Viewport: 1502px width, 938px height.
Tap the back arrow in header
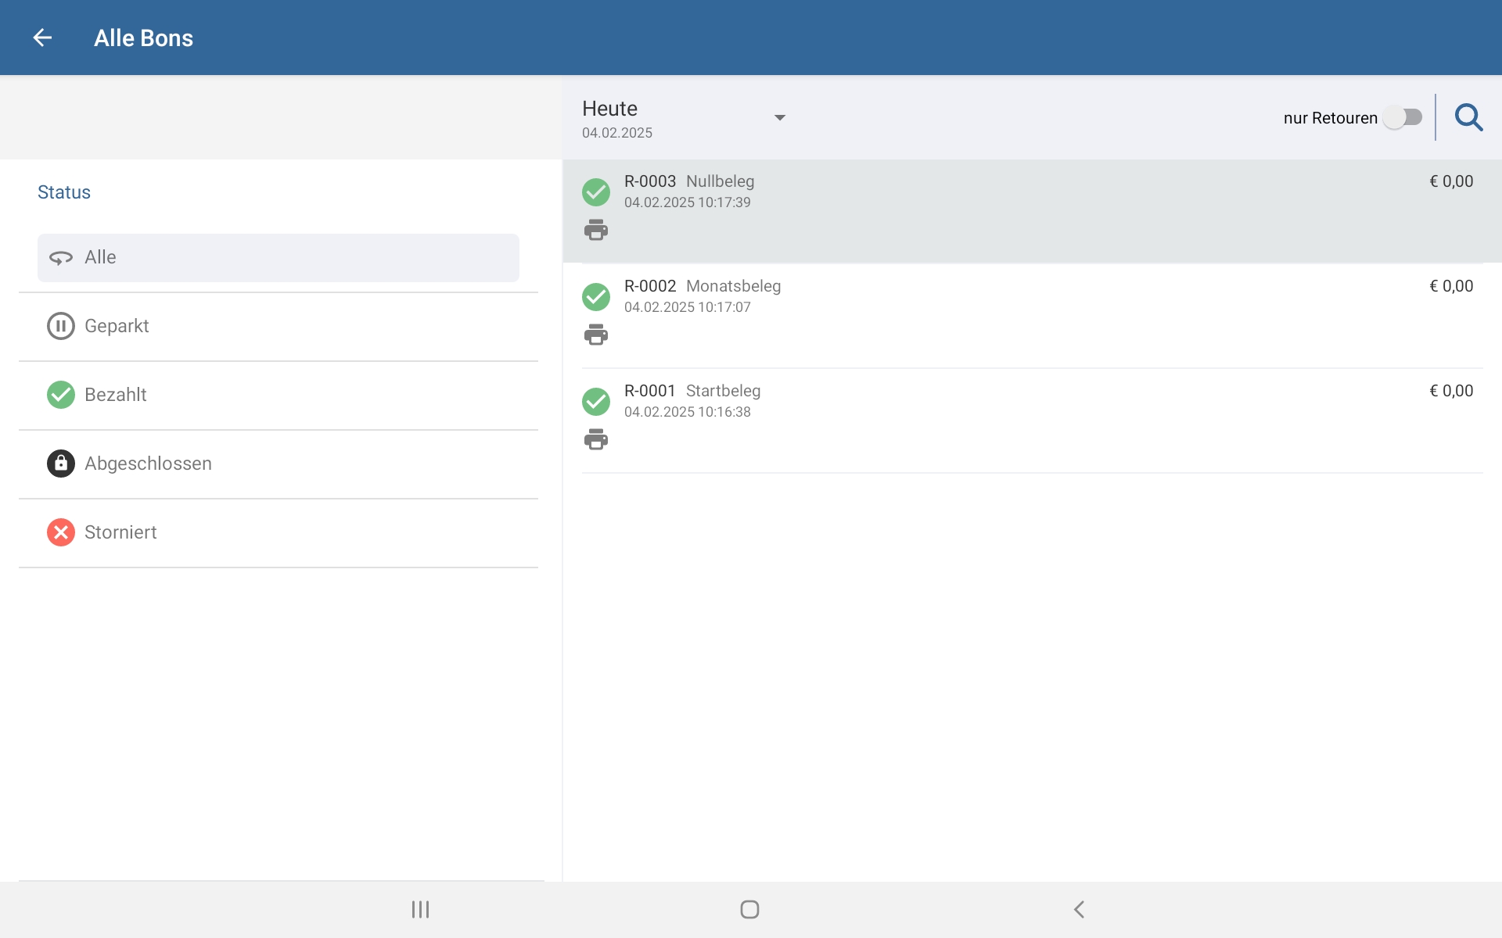(42, 38)
